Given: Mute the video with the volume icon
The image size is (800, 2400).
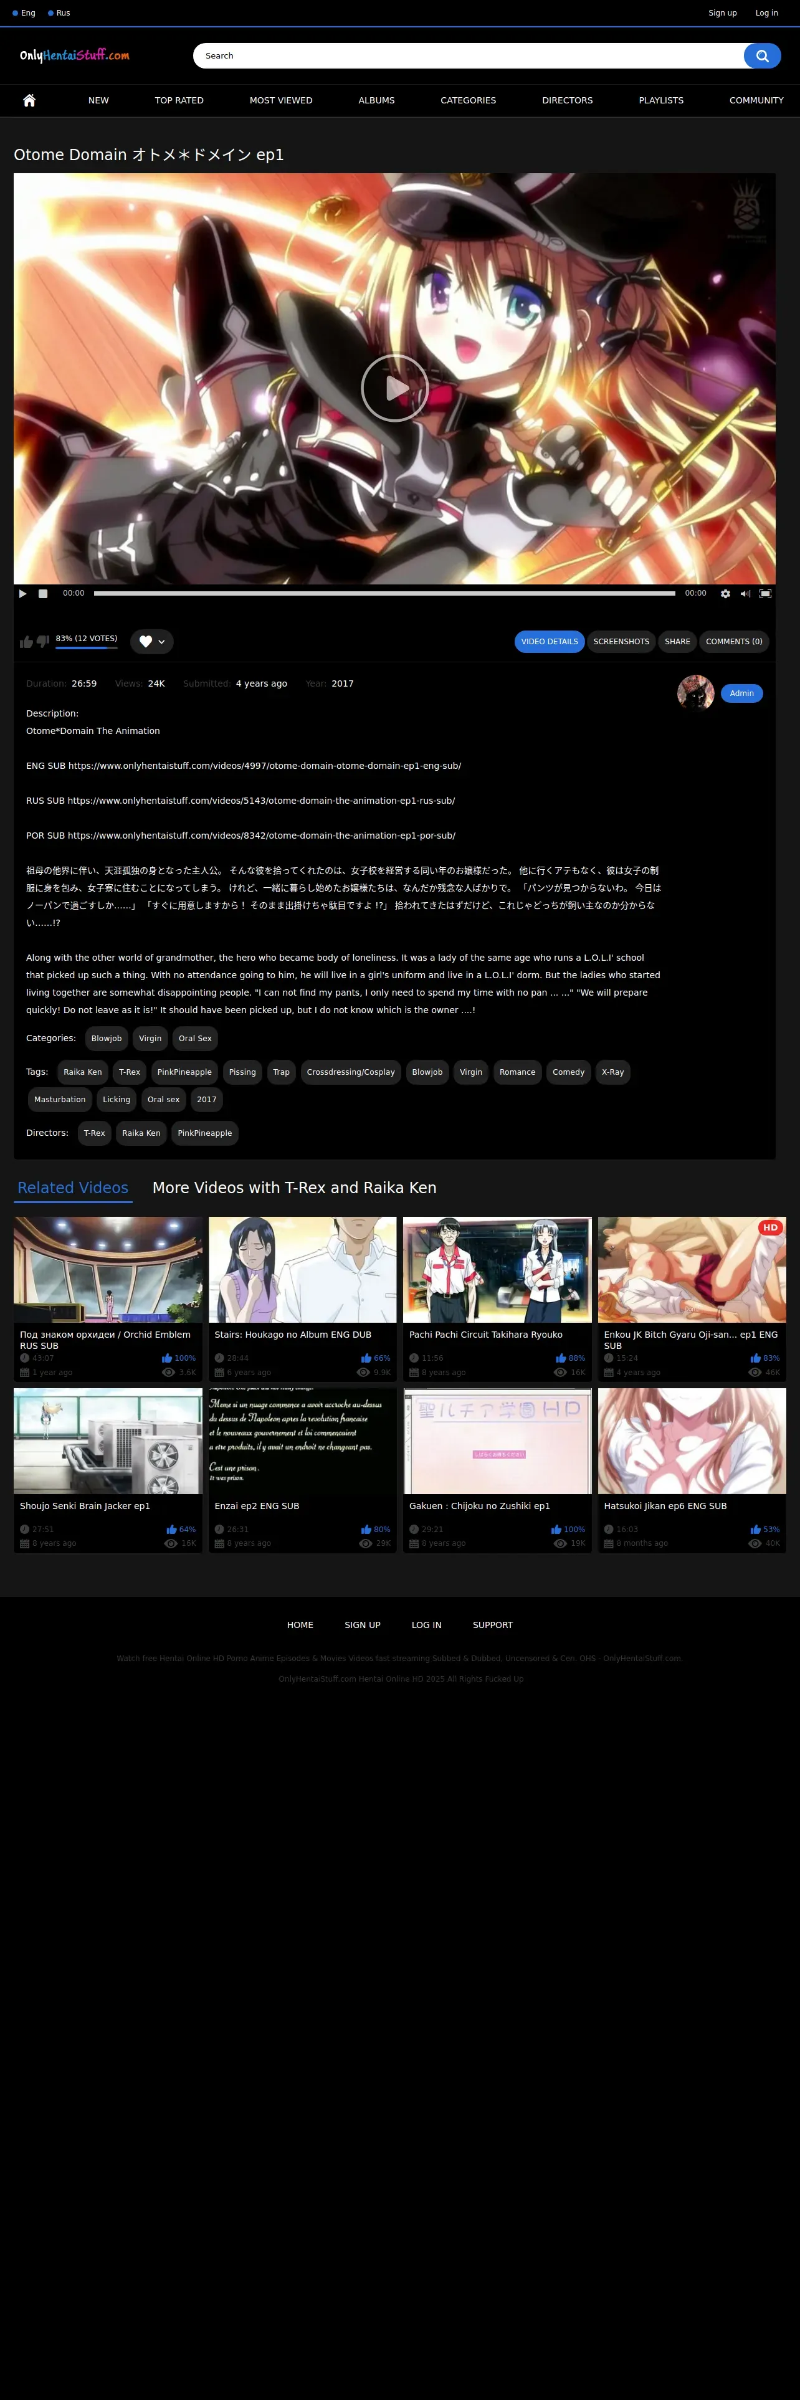Looking at the screenshot, I should pyautogui.click(x=745, y=594).
